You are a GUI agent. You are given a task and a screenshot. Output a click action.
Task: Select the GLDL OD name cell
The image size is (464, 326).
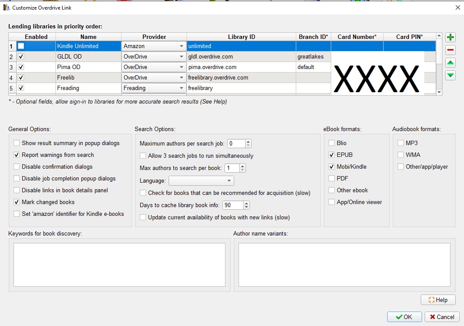click(x=89, y=56)
